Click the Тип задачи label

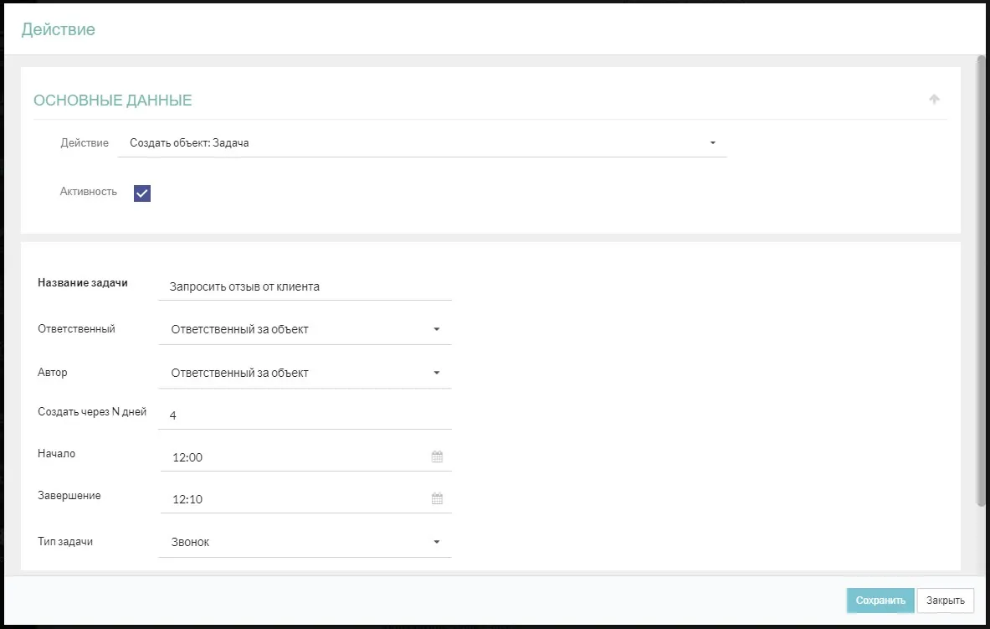pyautogui.click(x=65, y=542)
